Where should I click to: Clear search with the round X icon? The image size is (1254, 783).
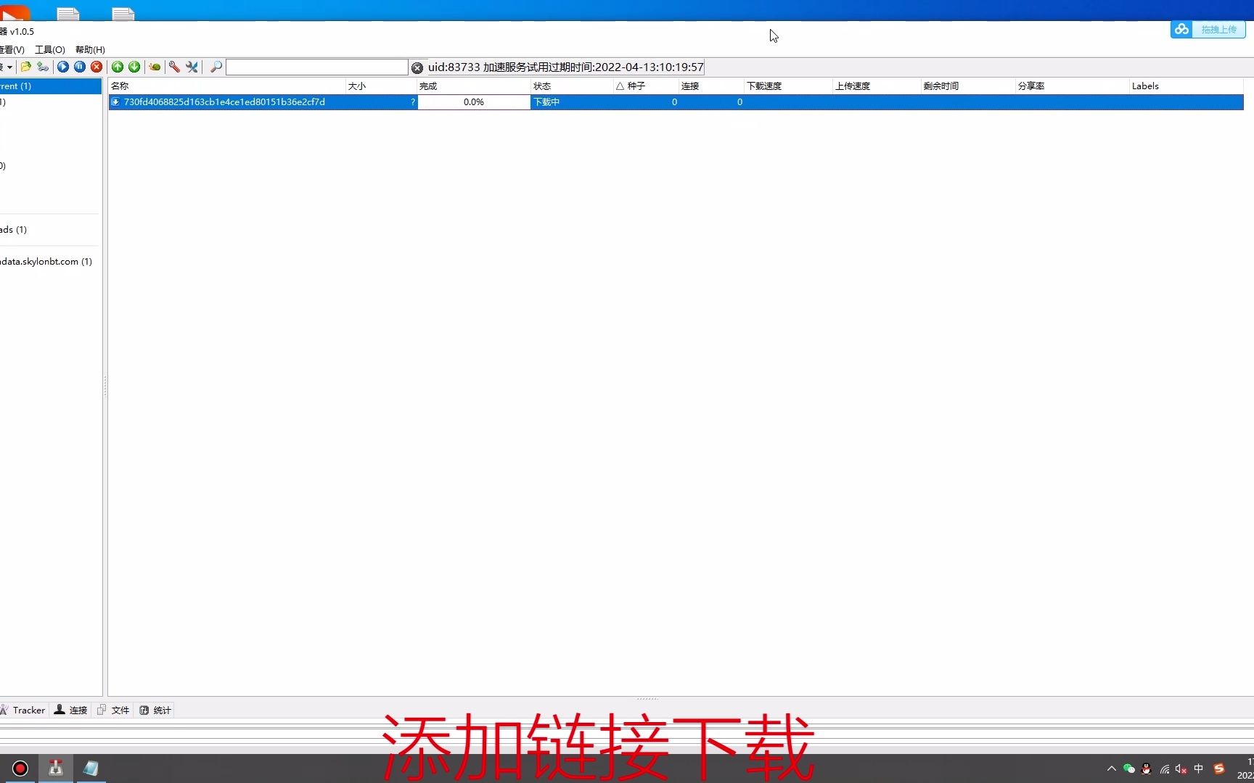pyautogui.click(x=417, y=67)
